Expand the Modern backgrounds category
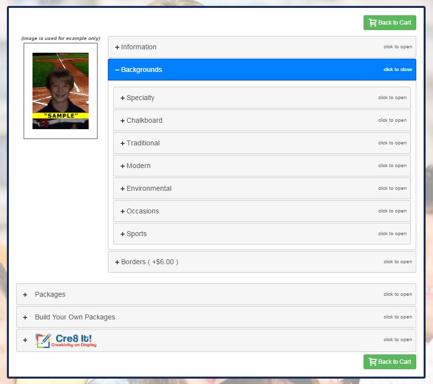 138,166
